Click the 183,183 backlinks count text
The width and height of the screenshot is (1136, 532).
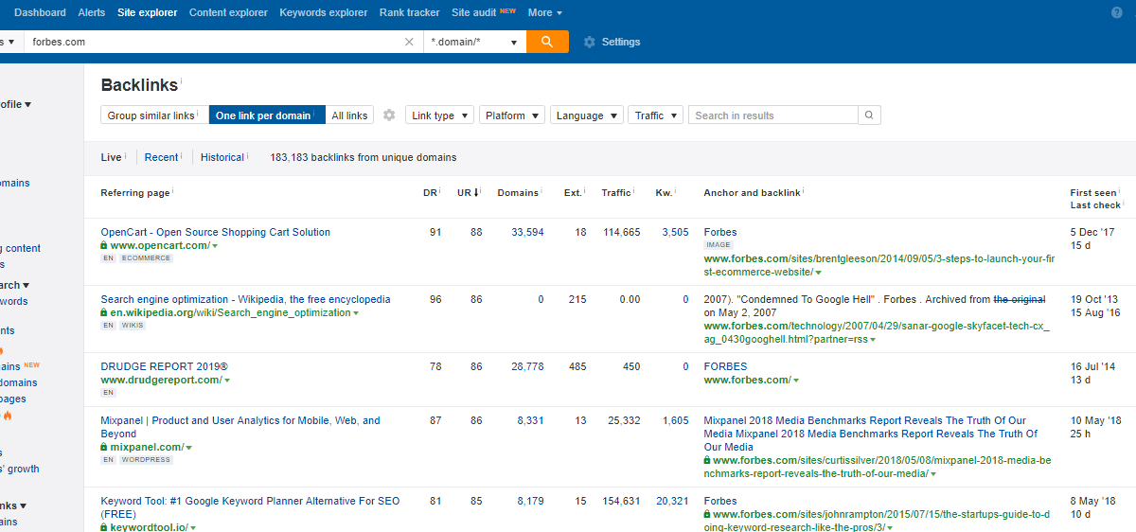363,157
